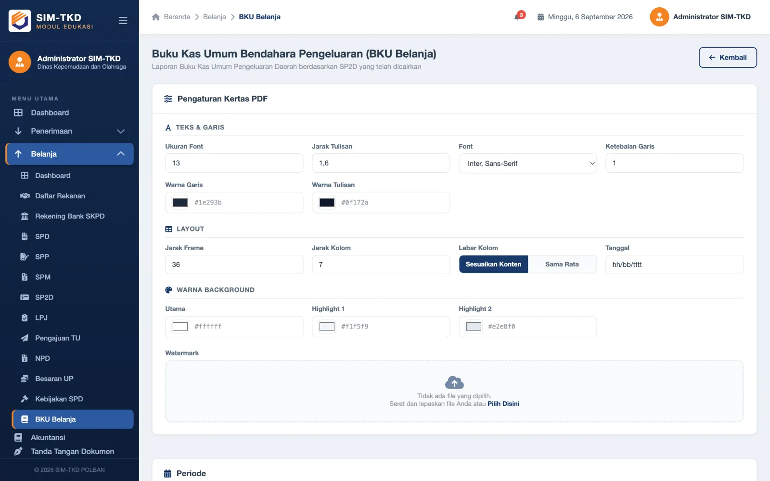Click the top-right user avatar icon
The width and height of the screenshot is (770, 481).
(x=659, y=17)
